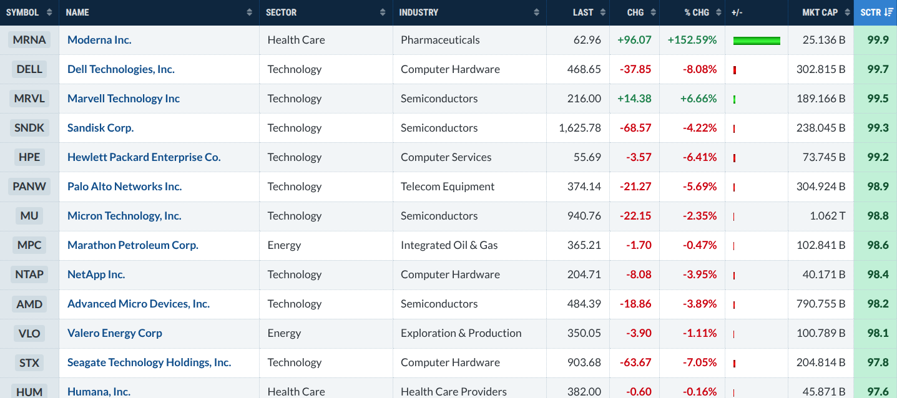Follow the Palo Alto Networks Inc. link

click(x=125, y=187)
